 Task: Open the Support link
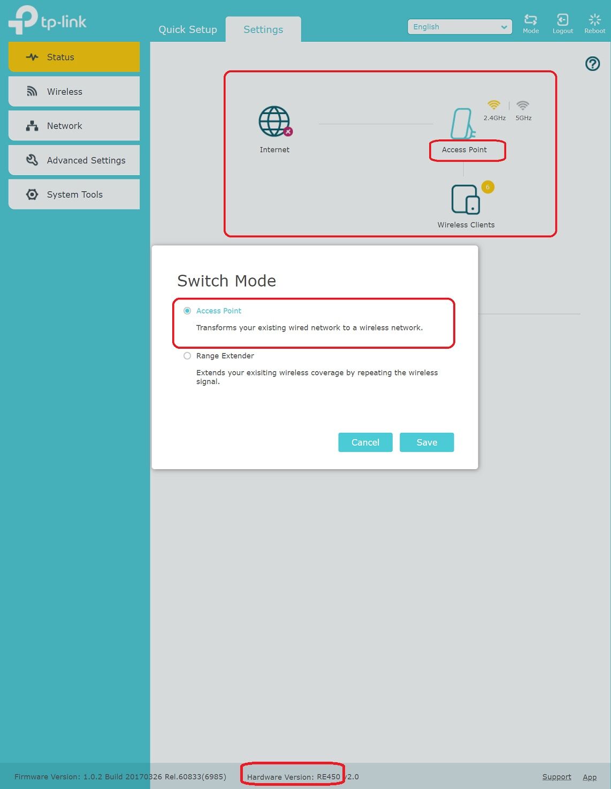click(556, 777)
